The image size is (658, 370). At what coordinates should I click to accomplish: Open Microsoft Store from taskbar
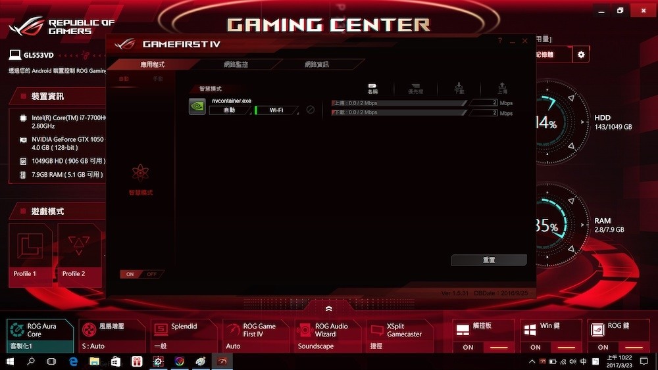116,361
